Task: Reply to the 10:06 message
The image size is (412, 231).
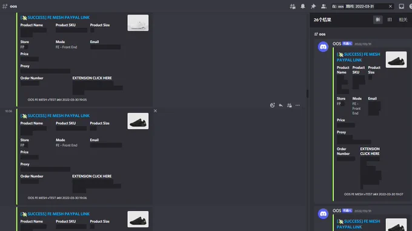Action: [x=281, y=105]
